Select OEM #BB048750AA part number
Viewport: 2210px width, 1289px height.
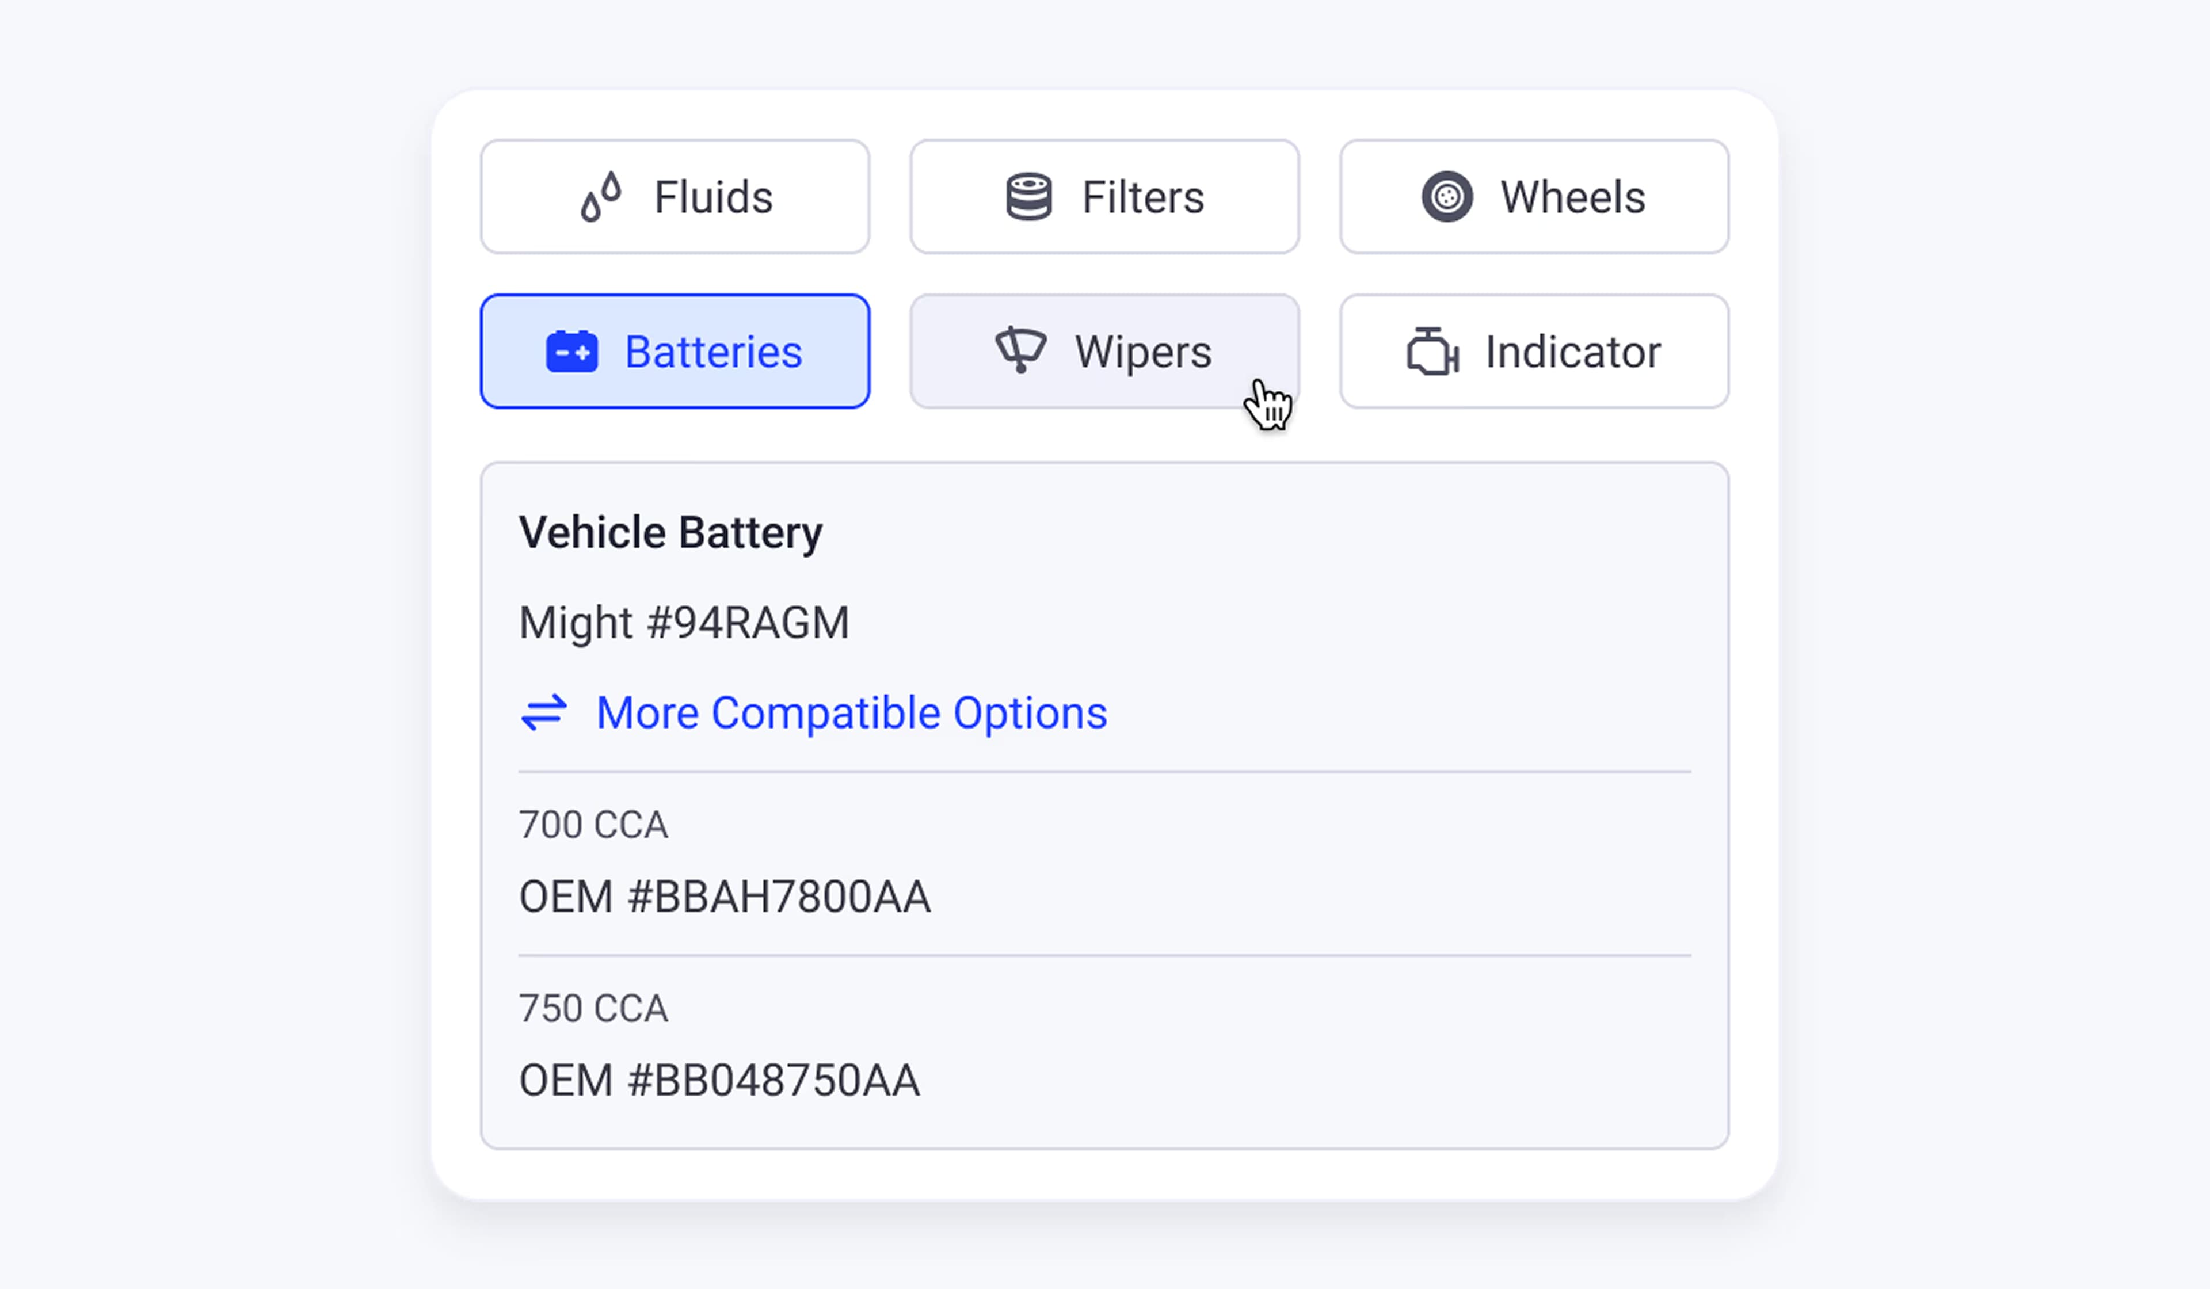[719, 1080]
